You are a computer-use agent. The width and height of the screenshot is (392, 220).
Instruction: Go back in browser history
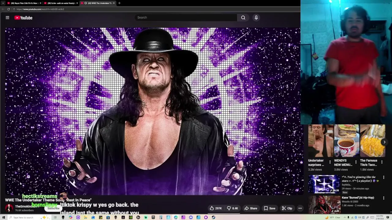point(3,9)
